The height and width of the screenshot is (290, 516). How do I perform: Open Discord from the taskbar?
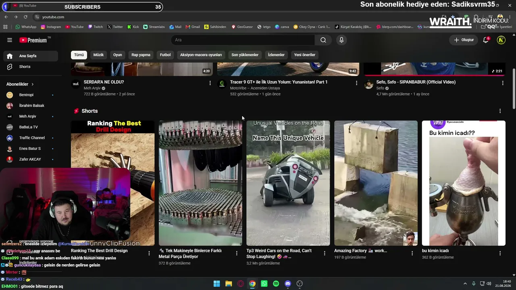(287, 284)
